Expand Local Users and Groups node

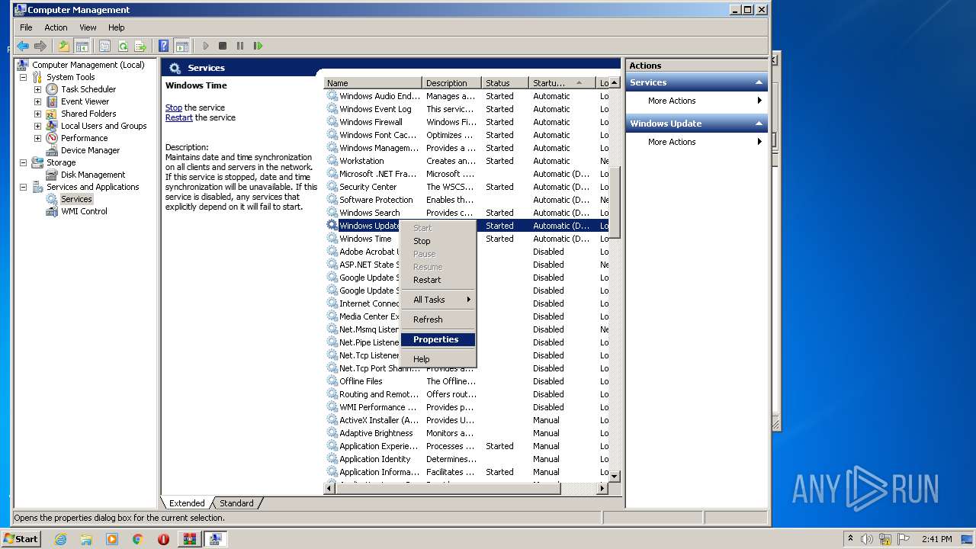[x=37, y=126]
